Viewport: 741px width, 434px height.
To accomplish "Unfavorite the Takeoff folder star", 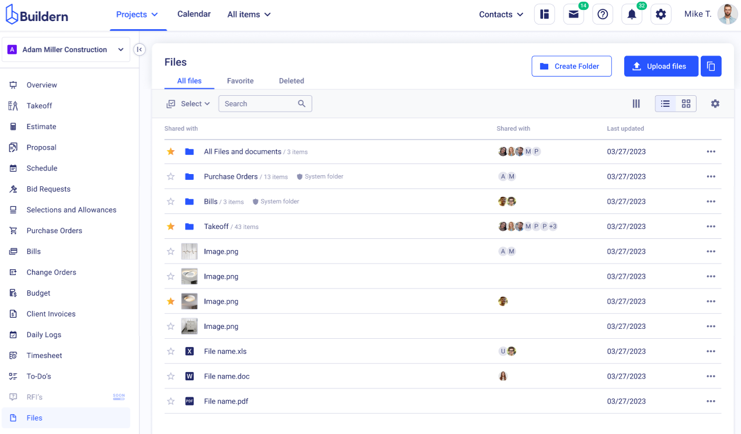I will coord(171,227).
